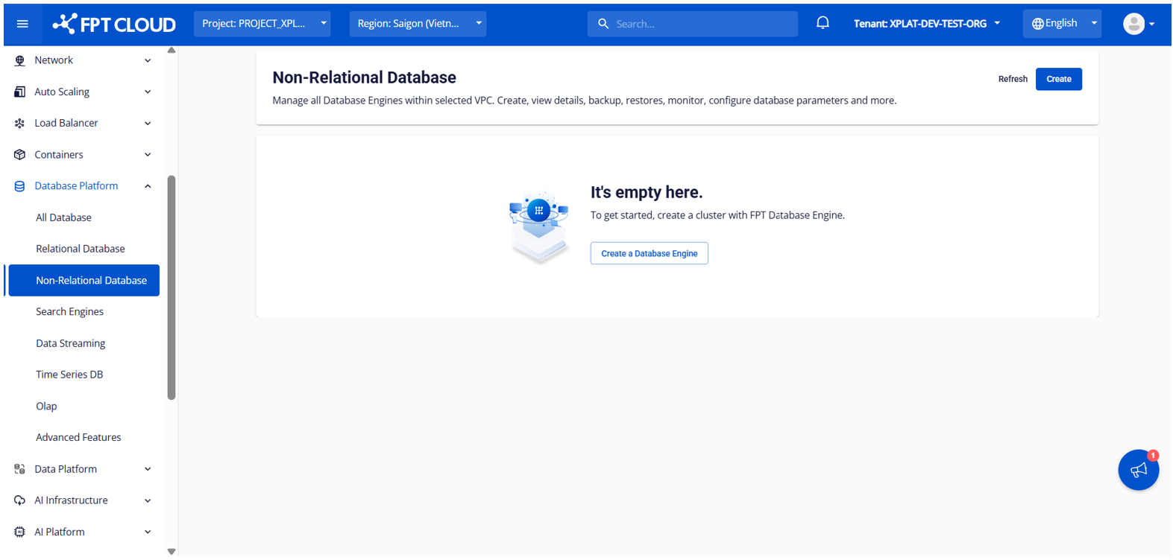Click the Load Balancer sidebar icon
This screenshot has height=560, width=1173.
[20, 124]
